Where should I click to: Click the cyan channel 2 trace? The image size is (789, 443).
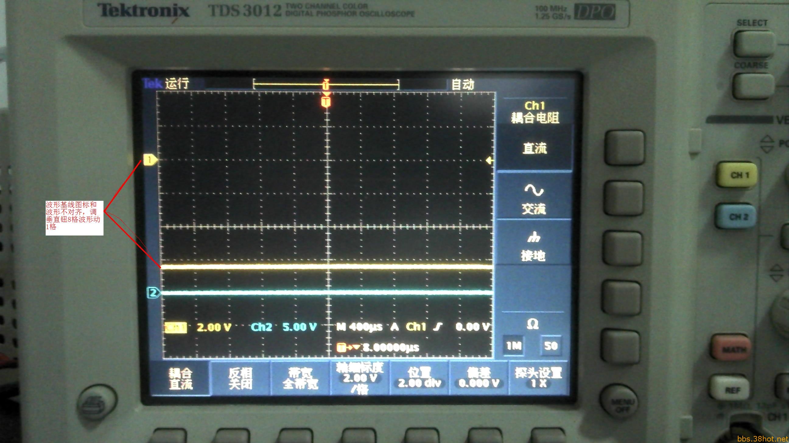point(327,293)
